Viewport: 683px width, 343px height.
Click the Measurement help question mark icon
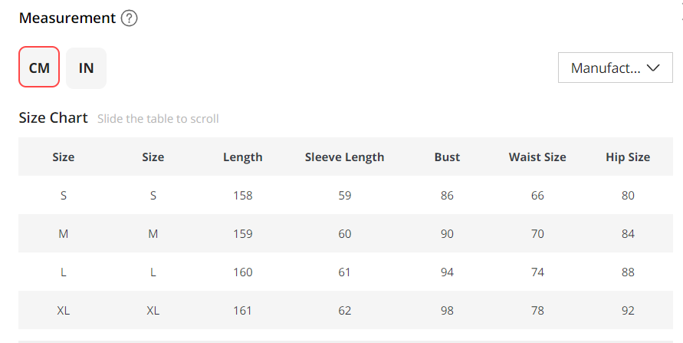tap(130, 18)
